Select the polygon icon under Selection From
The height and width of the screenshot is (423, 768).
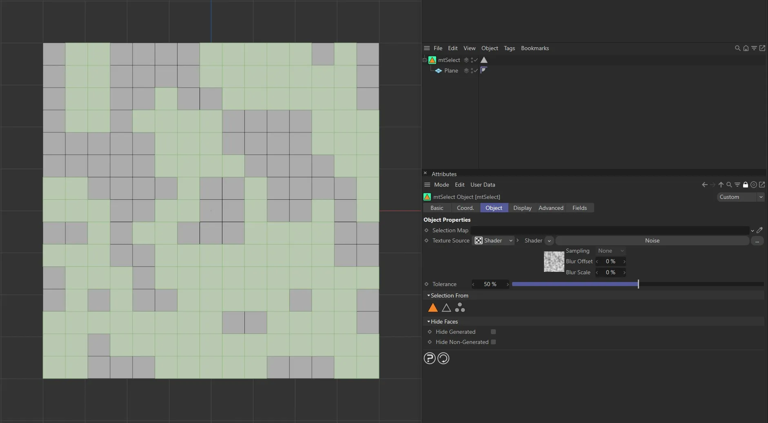coord(432,308)
